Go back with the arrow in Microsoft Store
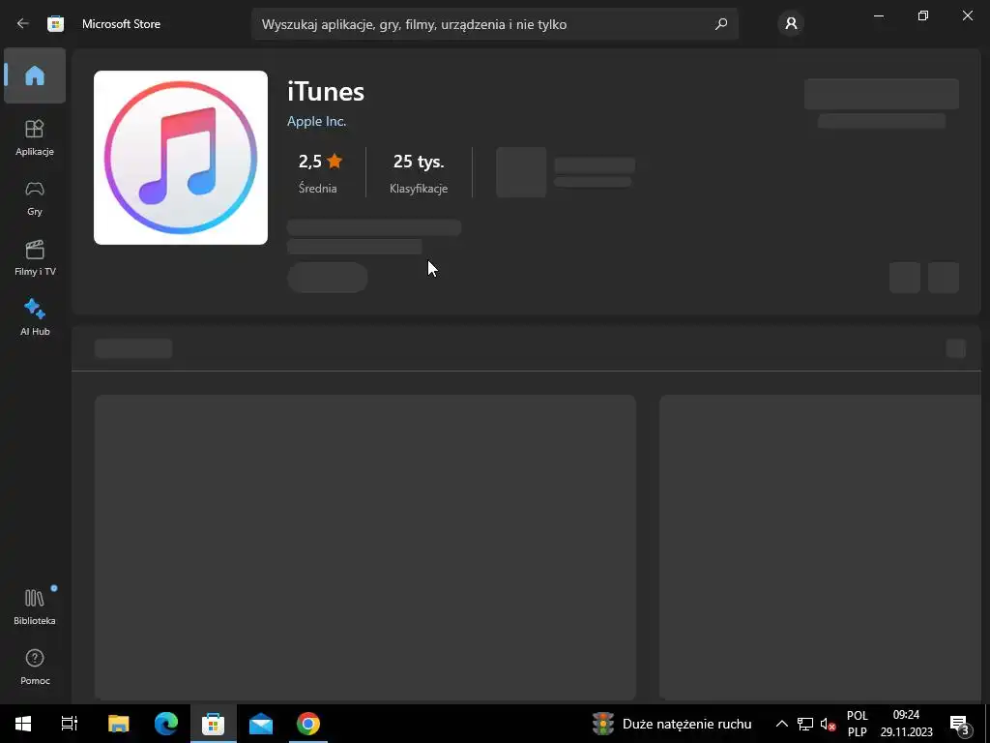This screenshot has width=990, height=743. [x=23, y=24]
